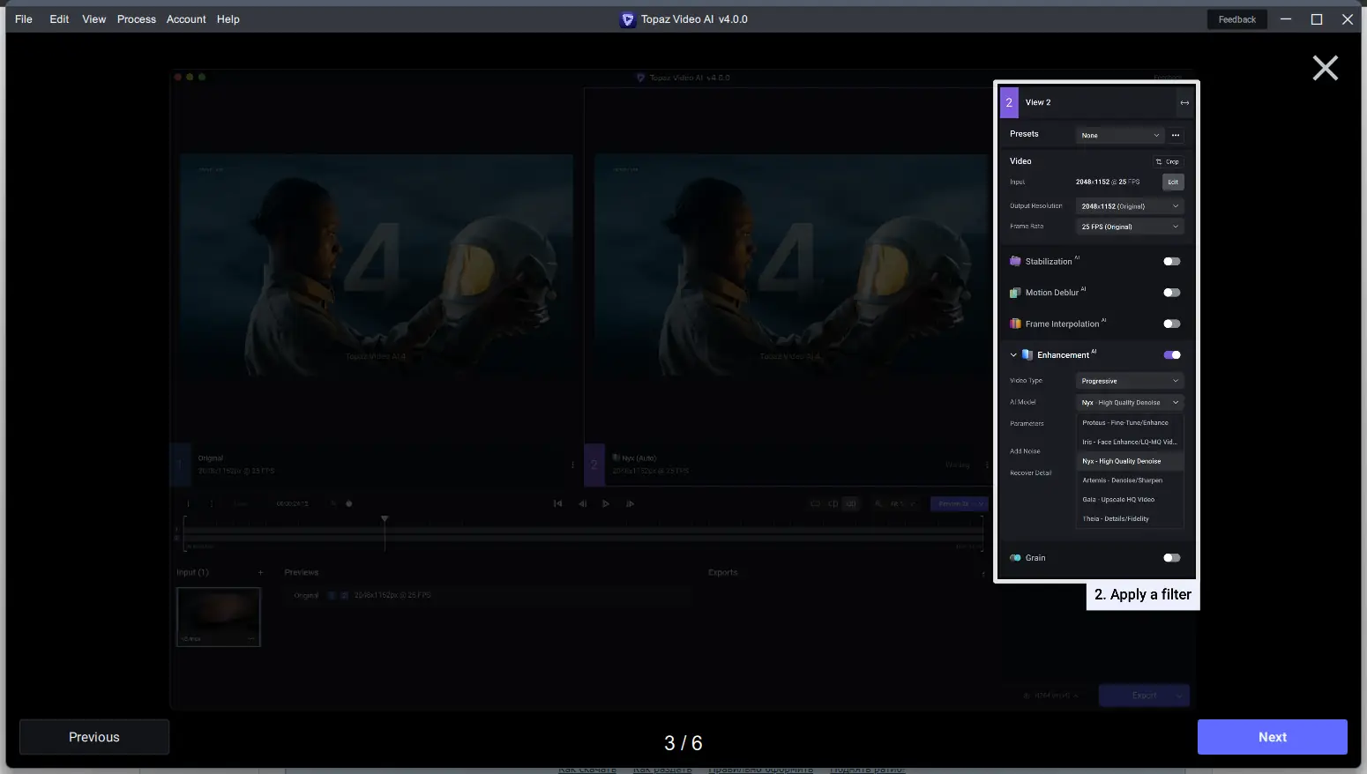This screenshot has width=1367, height=774.
Task: Click the Recover Detail label
Action: tap(1031, 473)
